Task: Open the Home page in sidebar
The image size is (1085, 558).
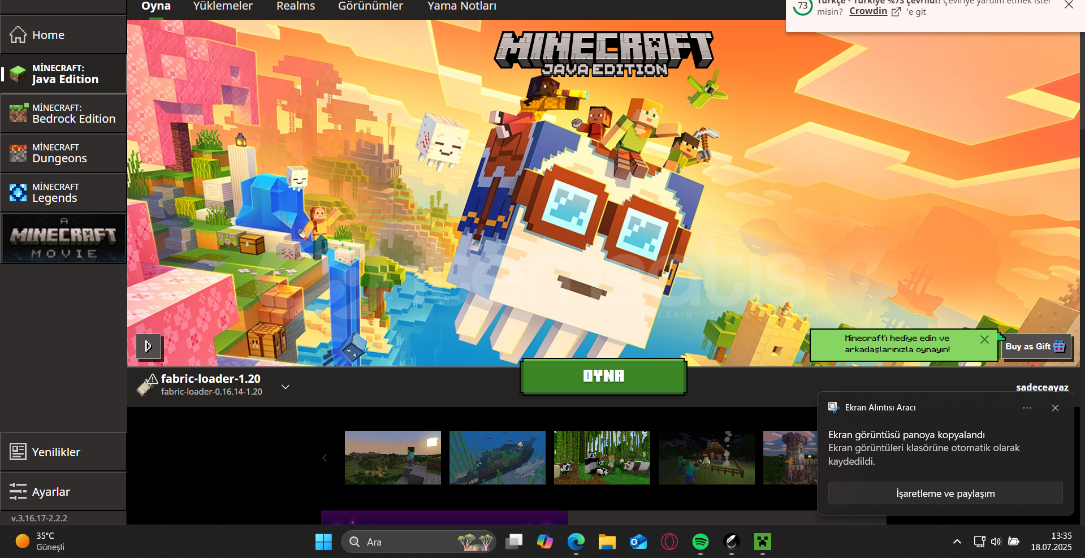Action: pos(63,35)
